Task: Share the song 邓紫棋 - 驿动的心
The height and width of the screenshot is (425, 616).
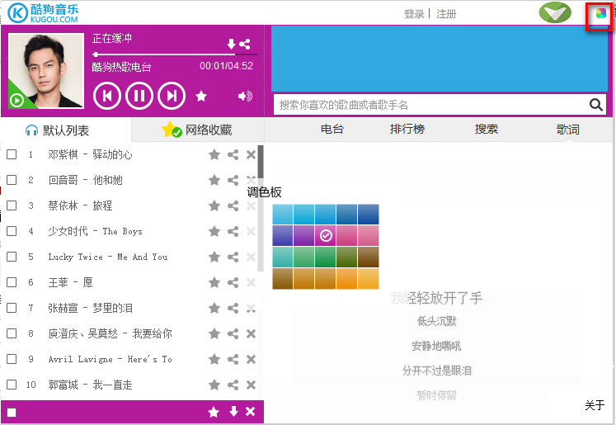Action: [x=233, y=154]
